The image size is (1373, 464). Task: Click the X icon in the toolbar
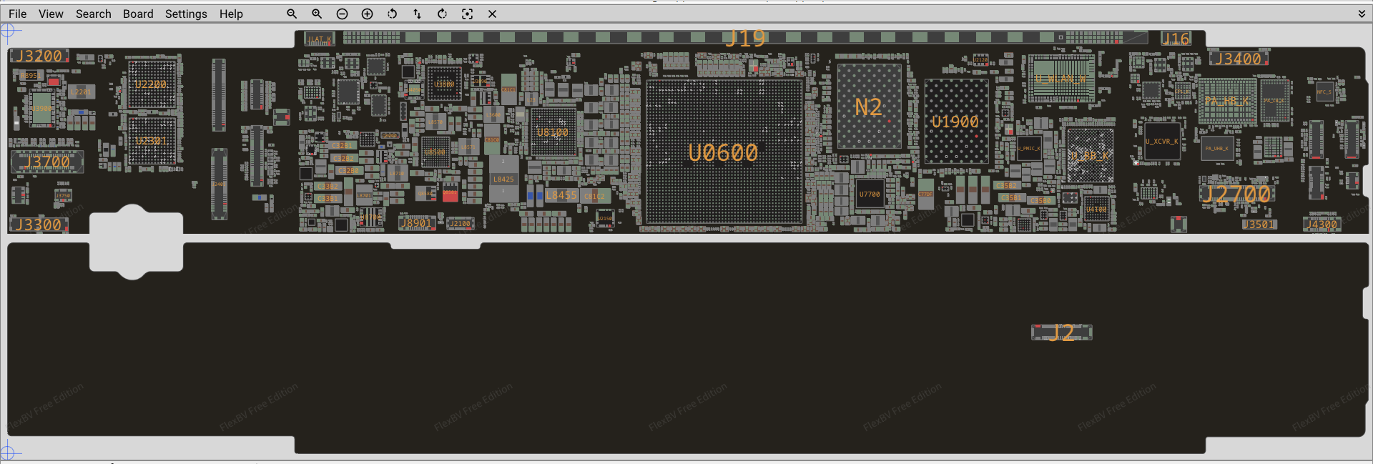tap(492, 14)
